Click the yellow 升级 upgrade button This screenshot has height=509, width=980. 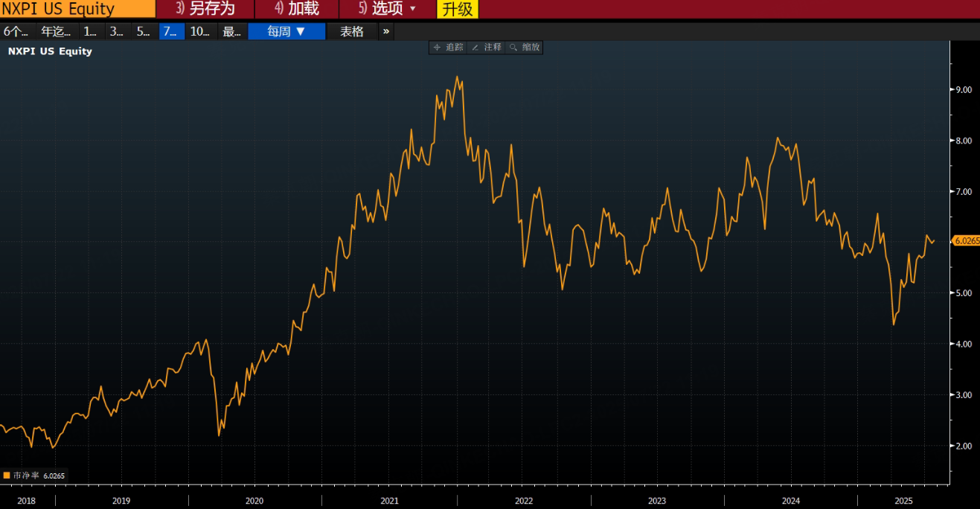click(457, 9)
